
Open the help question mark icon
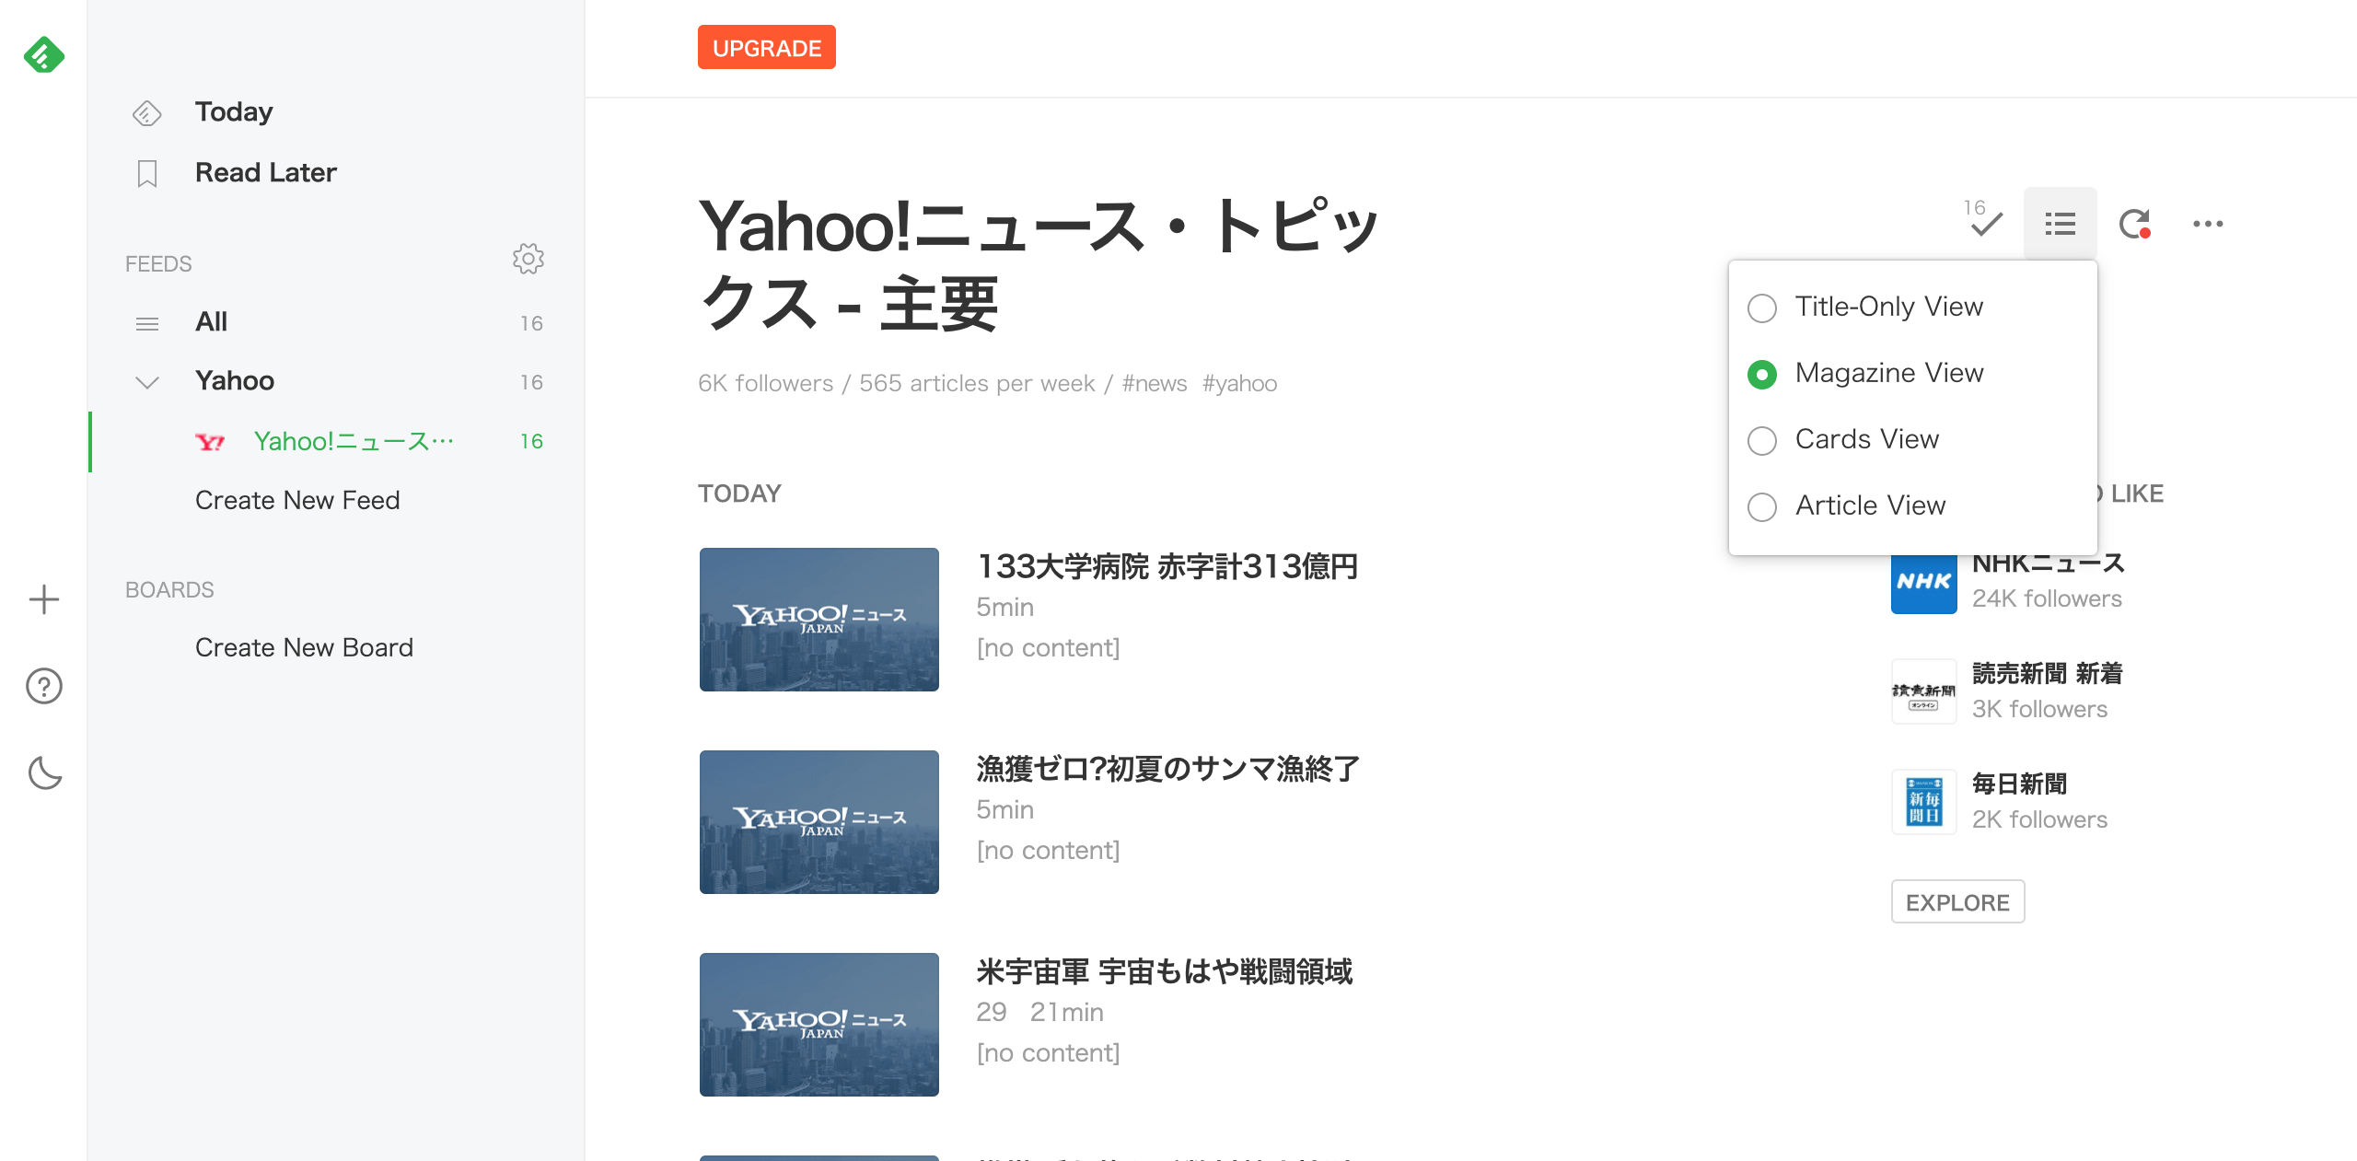tap(44, 686)
